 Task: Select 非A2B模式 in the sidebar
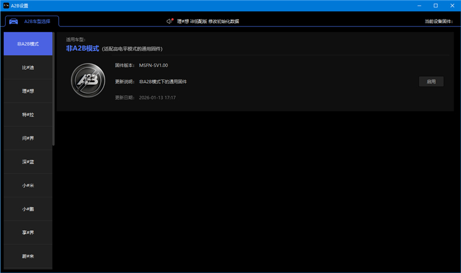pyautogui.click(x=28, y=44)
